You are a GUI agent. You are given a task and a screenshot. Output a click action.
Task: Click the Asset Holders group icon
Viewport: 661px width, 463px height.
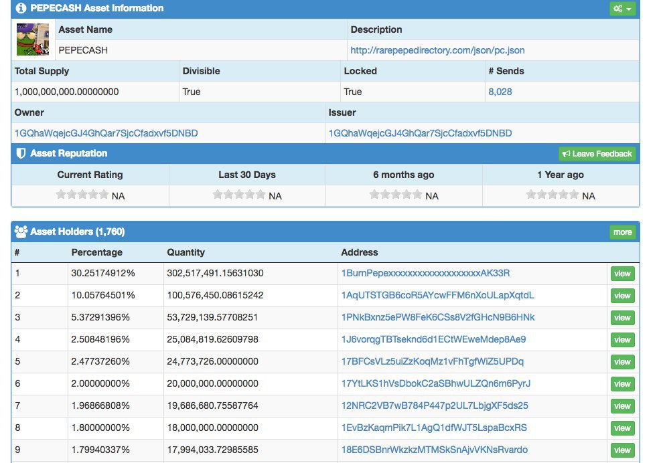(x=21, y=231)
